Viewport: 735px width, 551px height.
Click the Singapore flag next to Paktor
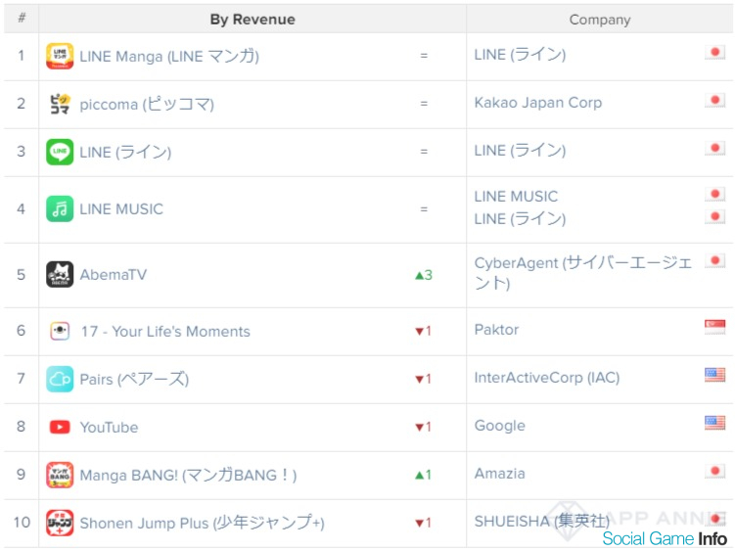[x=714, y=327]
